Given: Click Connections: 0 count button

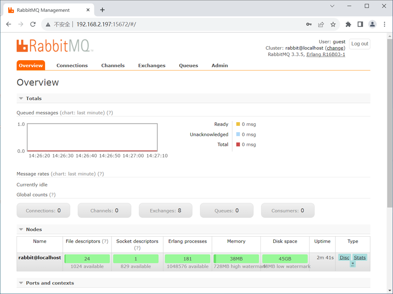Looking at the screenshot, I should [x=44, y=211].
